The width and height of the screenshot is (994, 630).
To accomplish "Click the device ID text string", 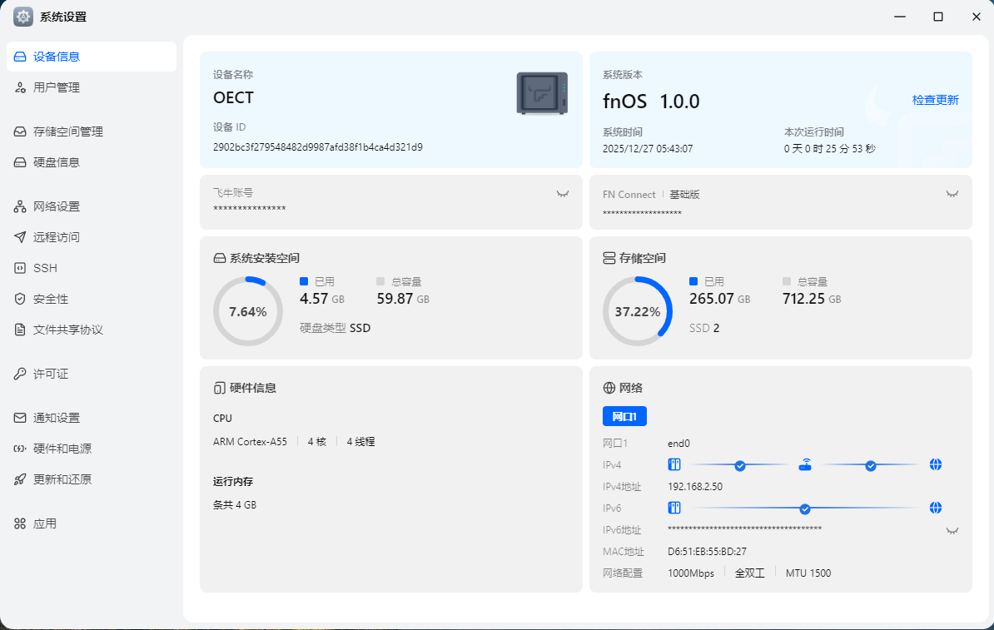I will [x=317, y=147].
